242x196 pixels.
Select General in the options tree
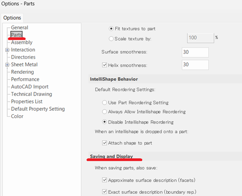click(x=19, y=28)
